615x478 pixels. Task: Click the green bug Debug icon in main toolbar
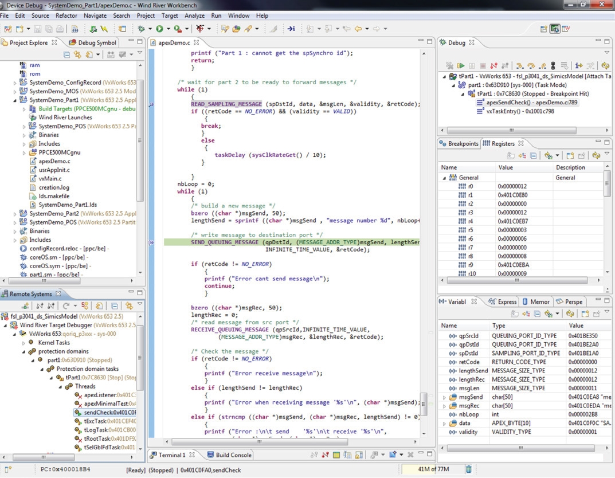[141, 29]
